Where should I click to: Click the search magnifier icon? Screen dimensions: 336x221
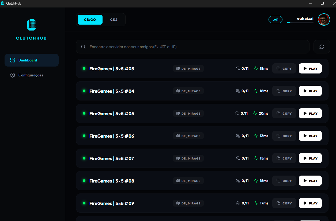tap(83, 46)
